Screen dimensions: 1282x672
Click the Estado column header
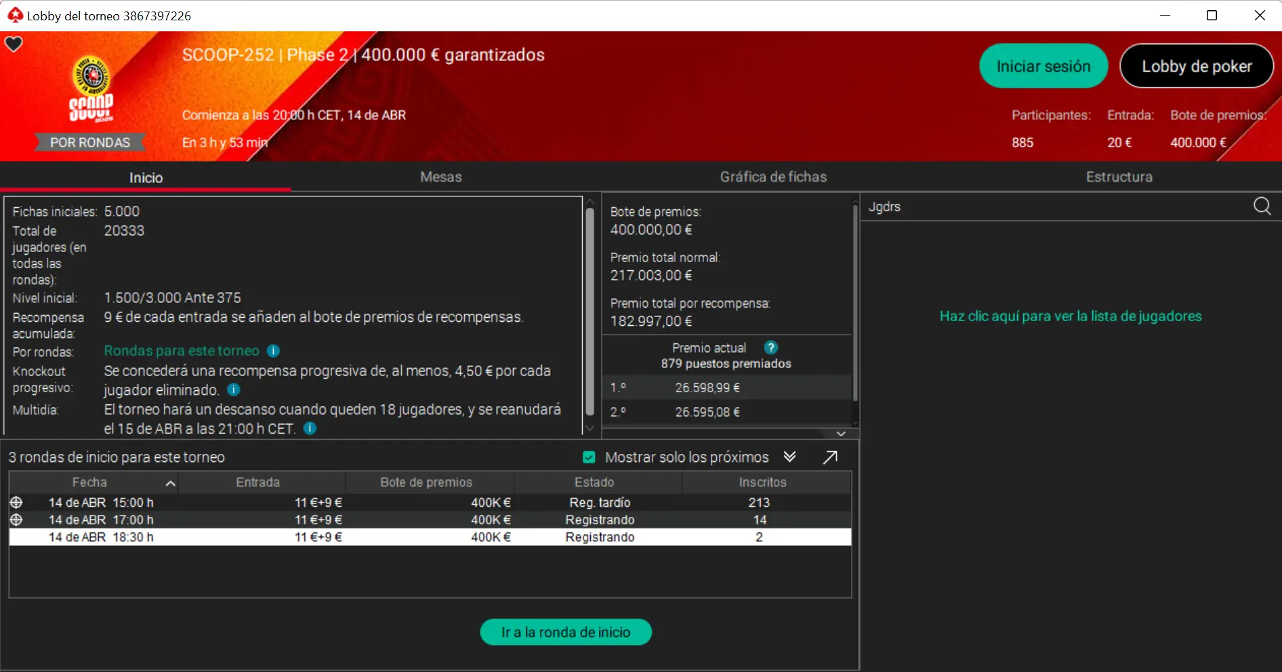pyautogui.click(x=594, y=482)
